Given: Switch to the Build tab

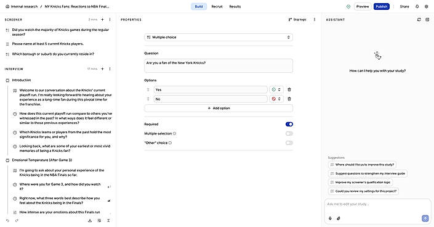Looking at the screenshot, I should [199, 6].
